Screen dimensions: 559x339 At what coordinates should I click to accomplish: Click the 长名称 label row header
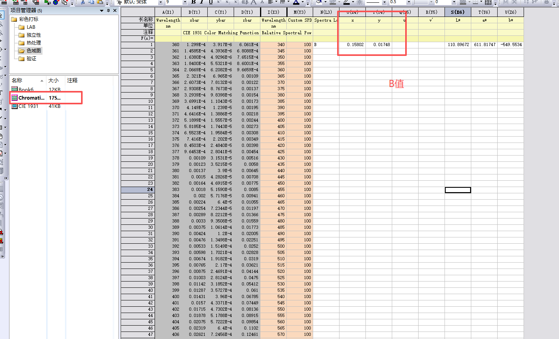pyautogui.click(x=138, y=20)
